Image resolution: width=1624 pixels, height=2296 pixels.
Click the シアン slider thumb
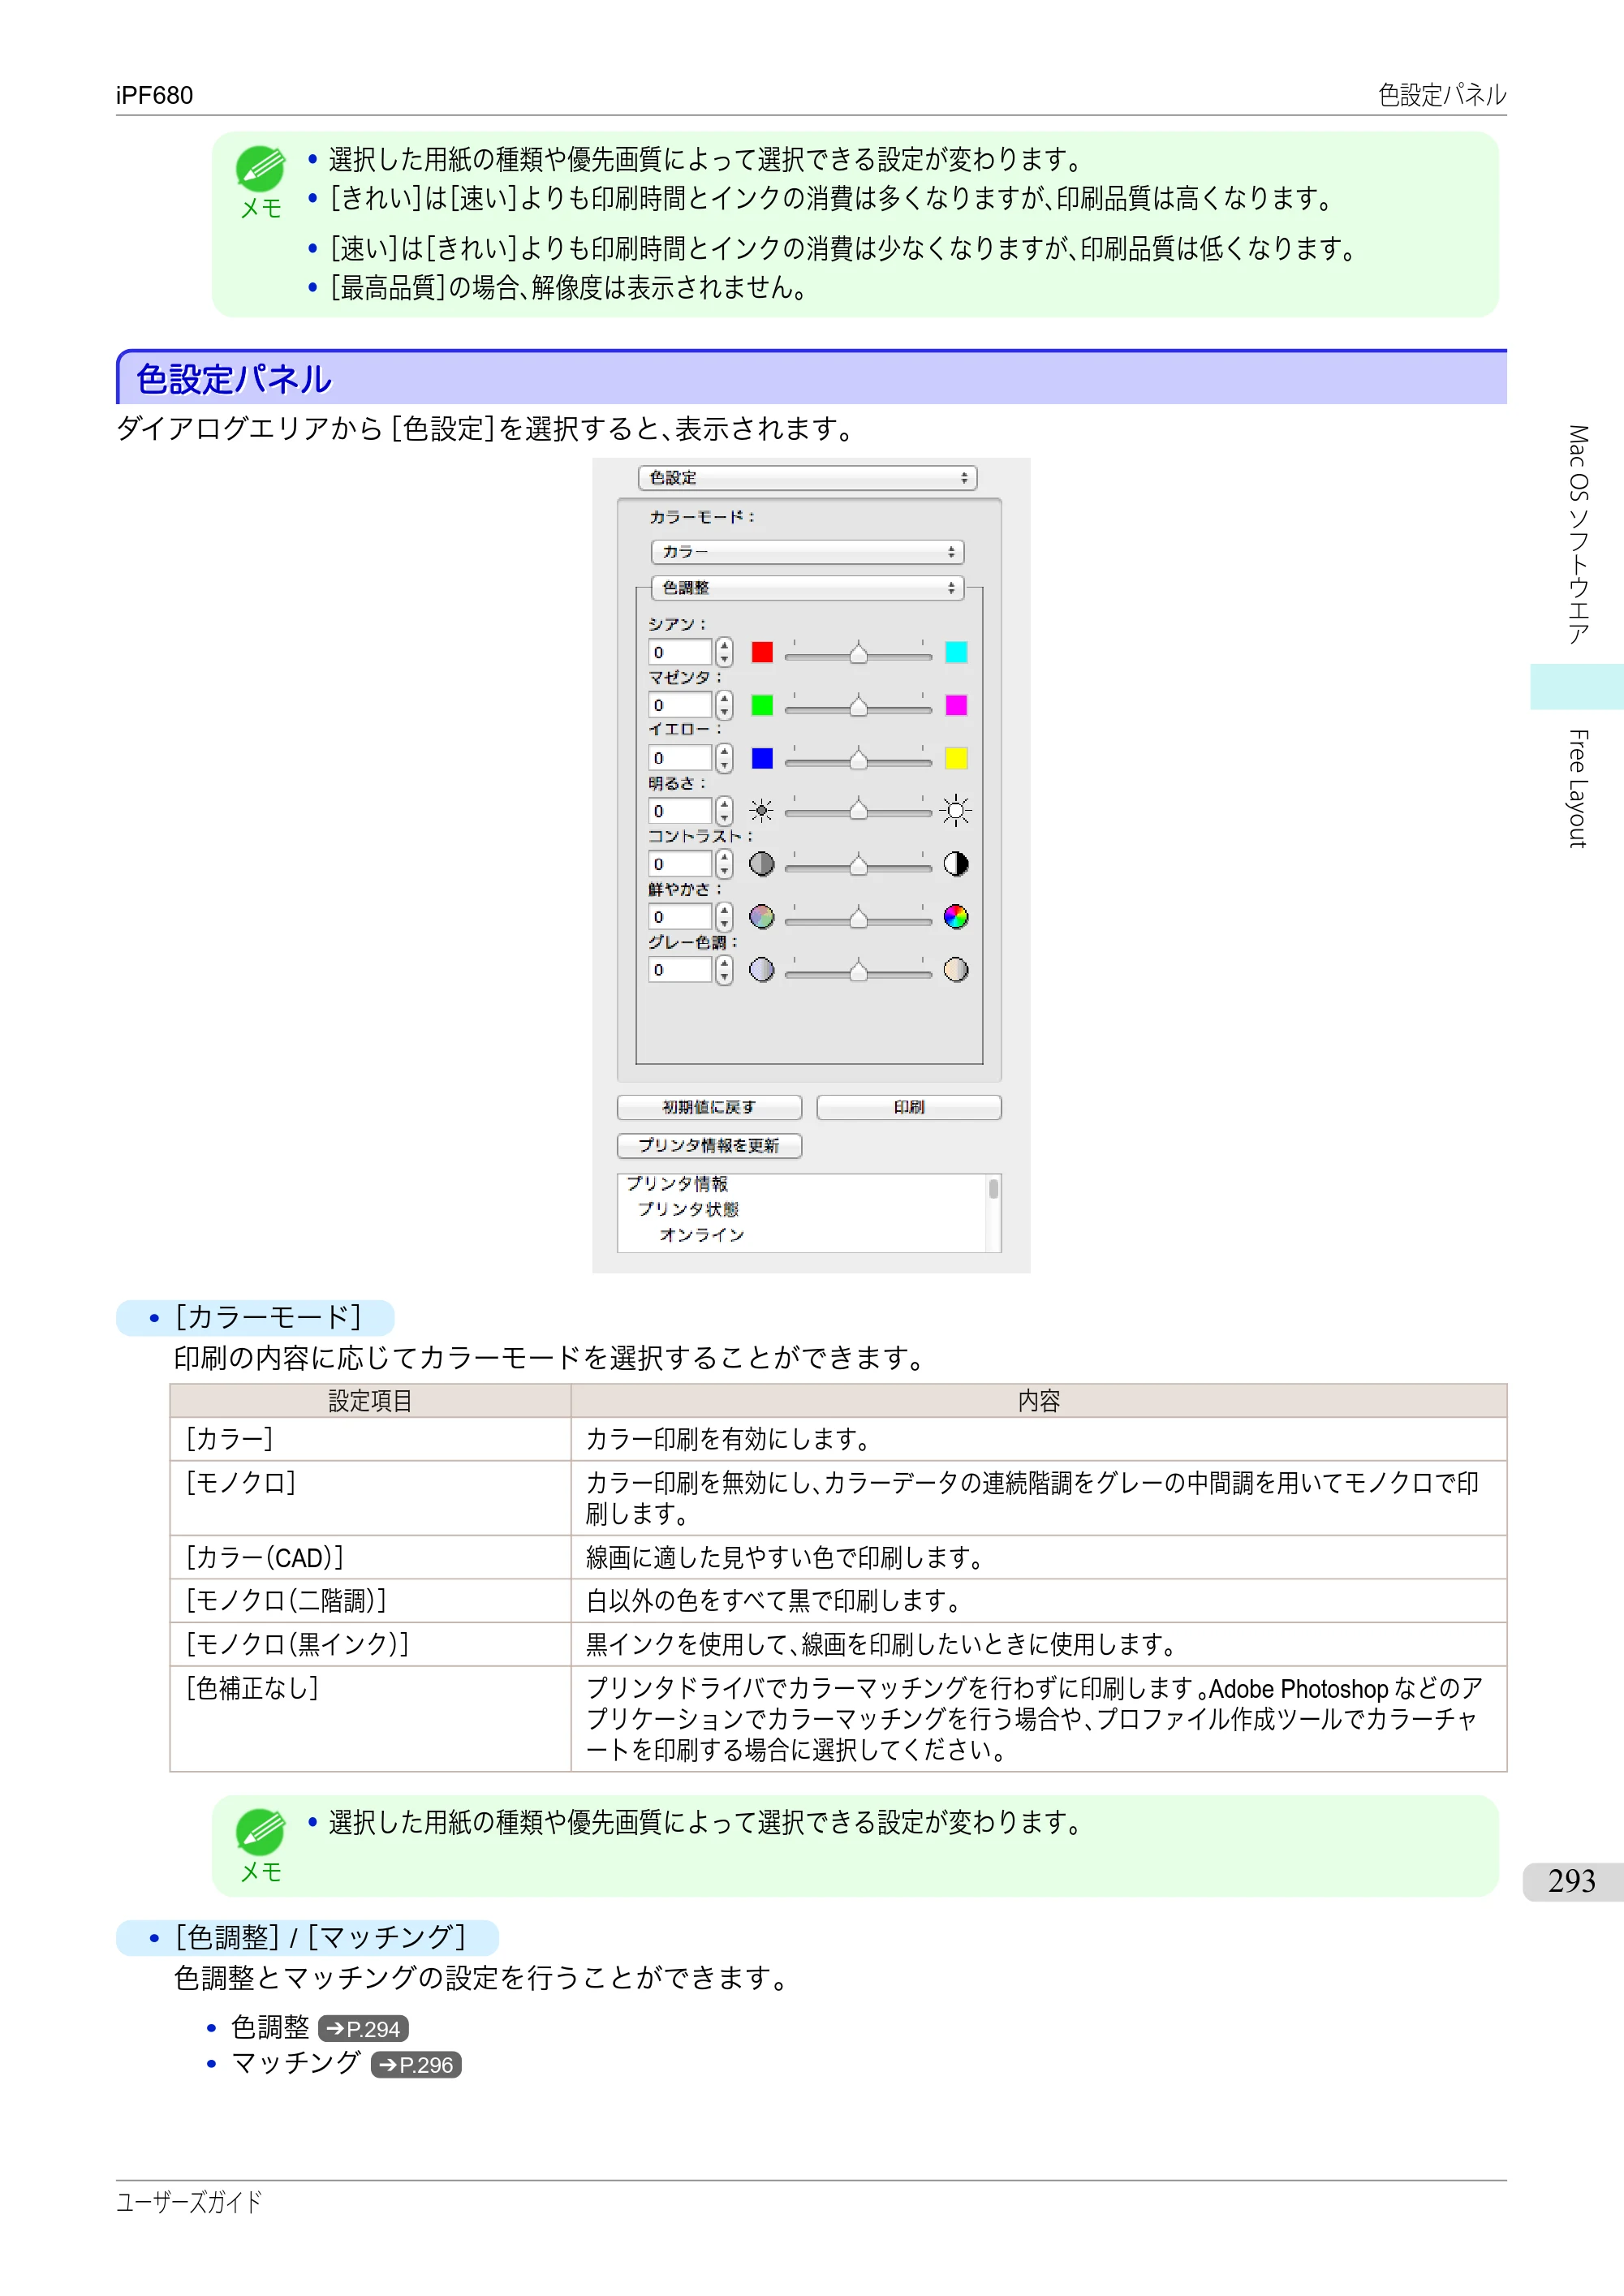pos(858,653)
